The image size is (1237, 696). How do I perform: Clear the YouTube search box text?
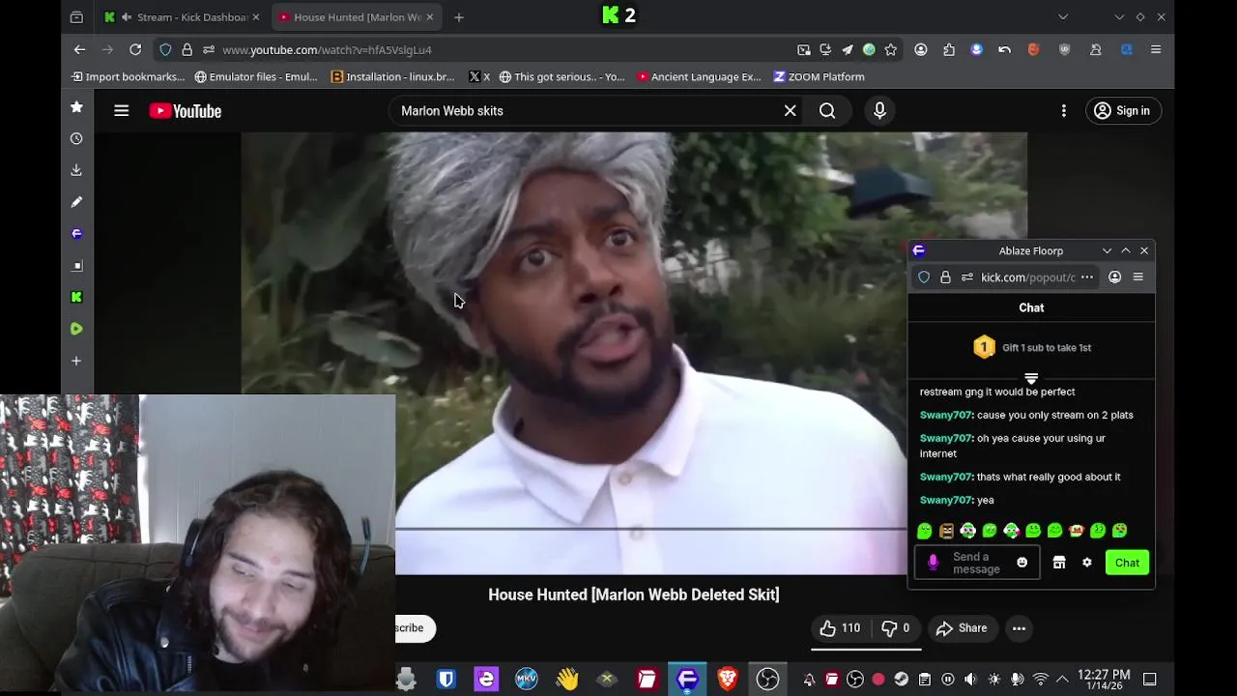tap(790, 111)
